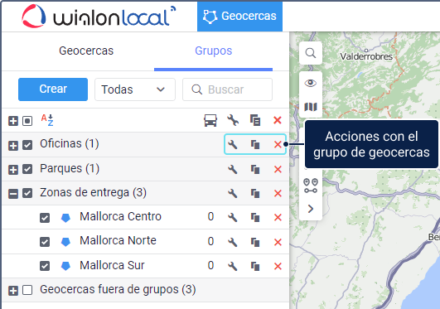Uncheck the Oficinas group checkbox

pyautogui.click(x=27, y=145)
